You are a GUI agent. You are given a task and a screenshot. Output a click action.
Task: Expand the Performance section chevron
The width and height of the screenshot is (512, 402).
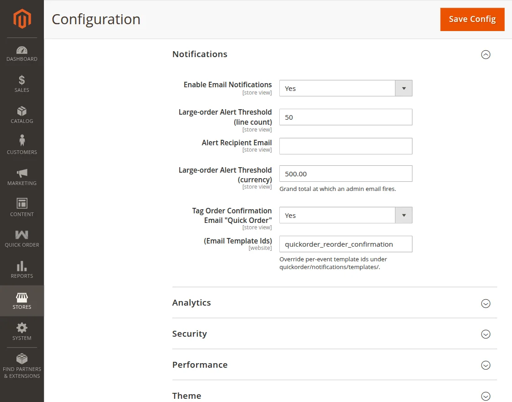pos(485,365)
